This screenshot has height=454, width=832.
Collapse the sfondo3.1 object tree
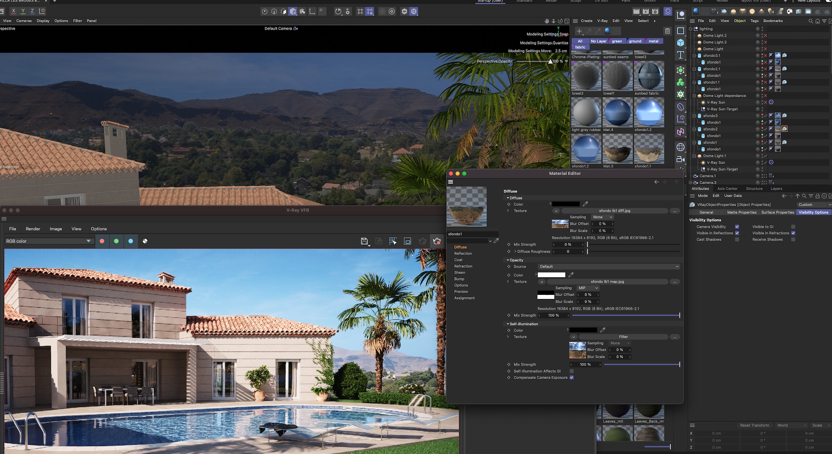click(694, 55)
